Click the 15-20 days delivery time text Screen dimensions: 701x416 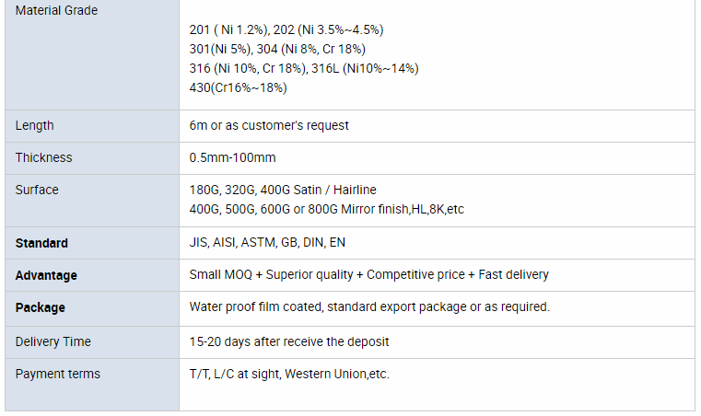(289, 341)
